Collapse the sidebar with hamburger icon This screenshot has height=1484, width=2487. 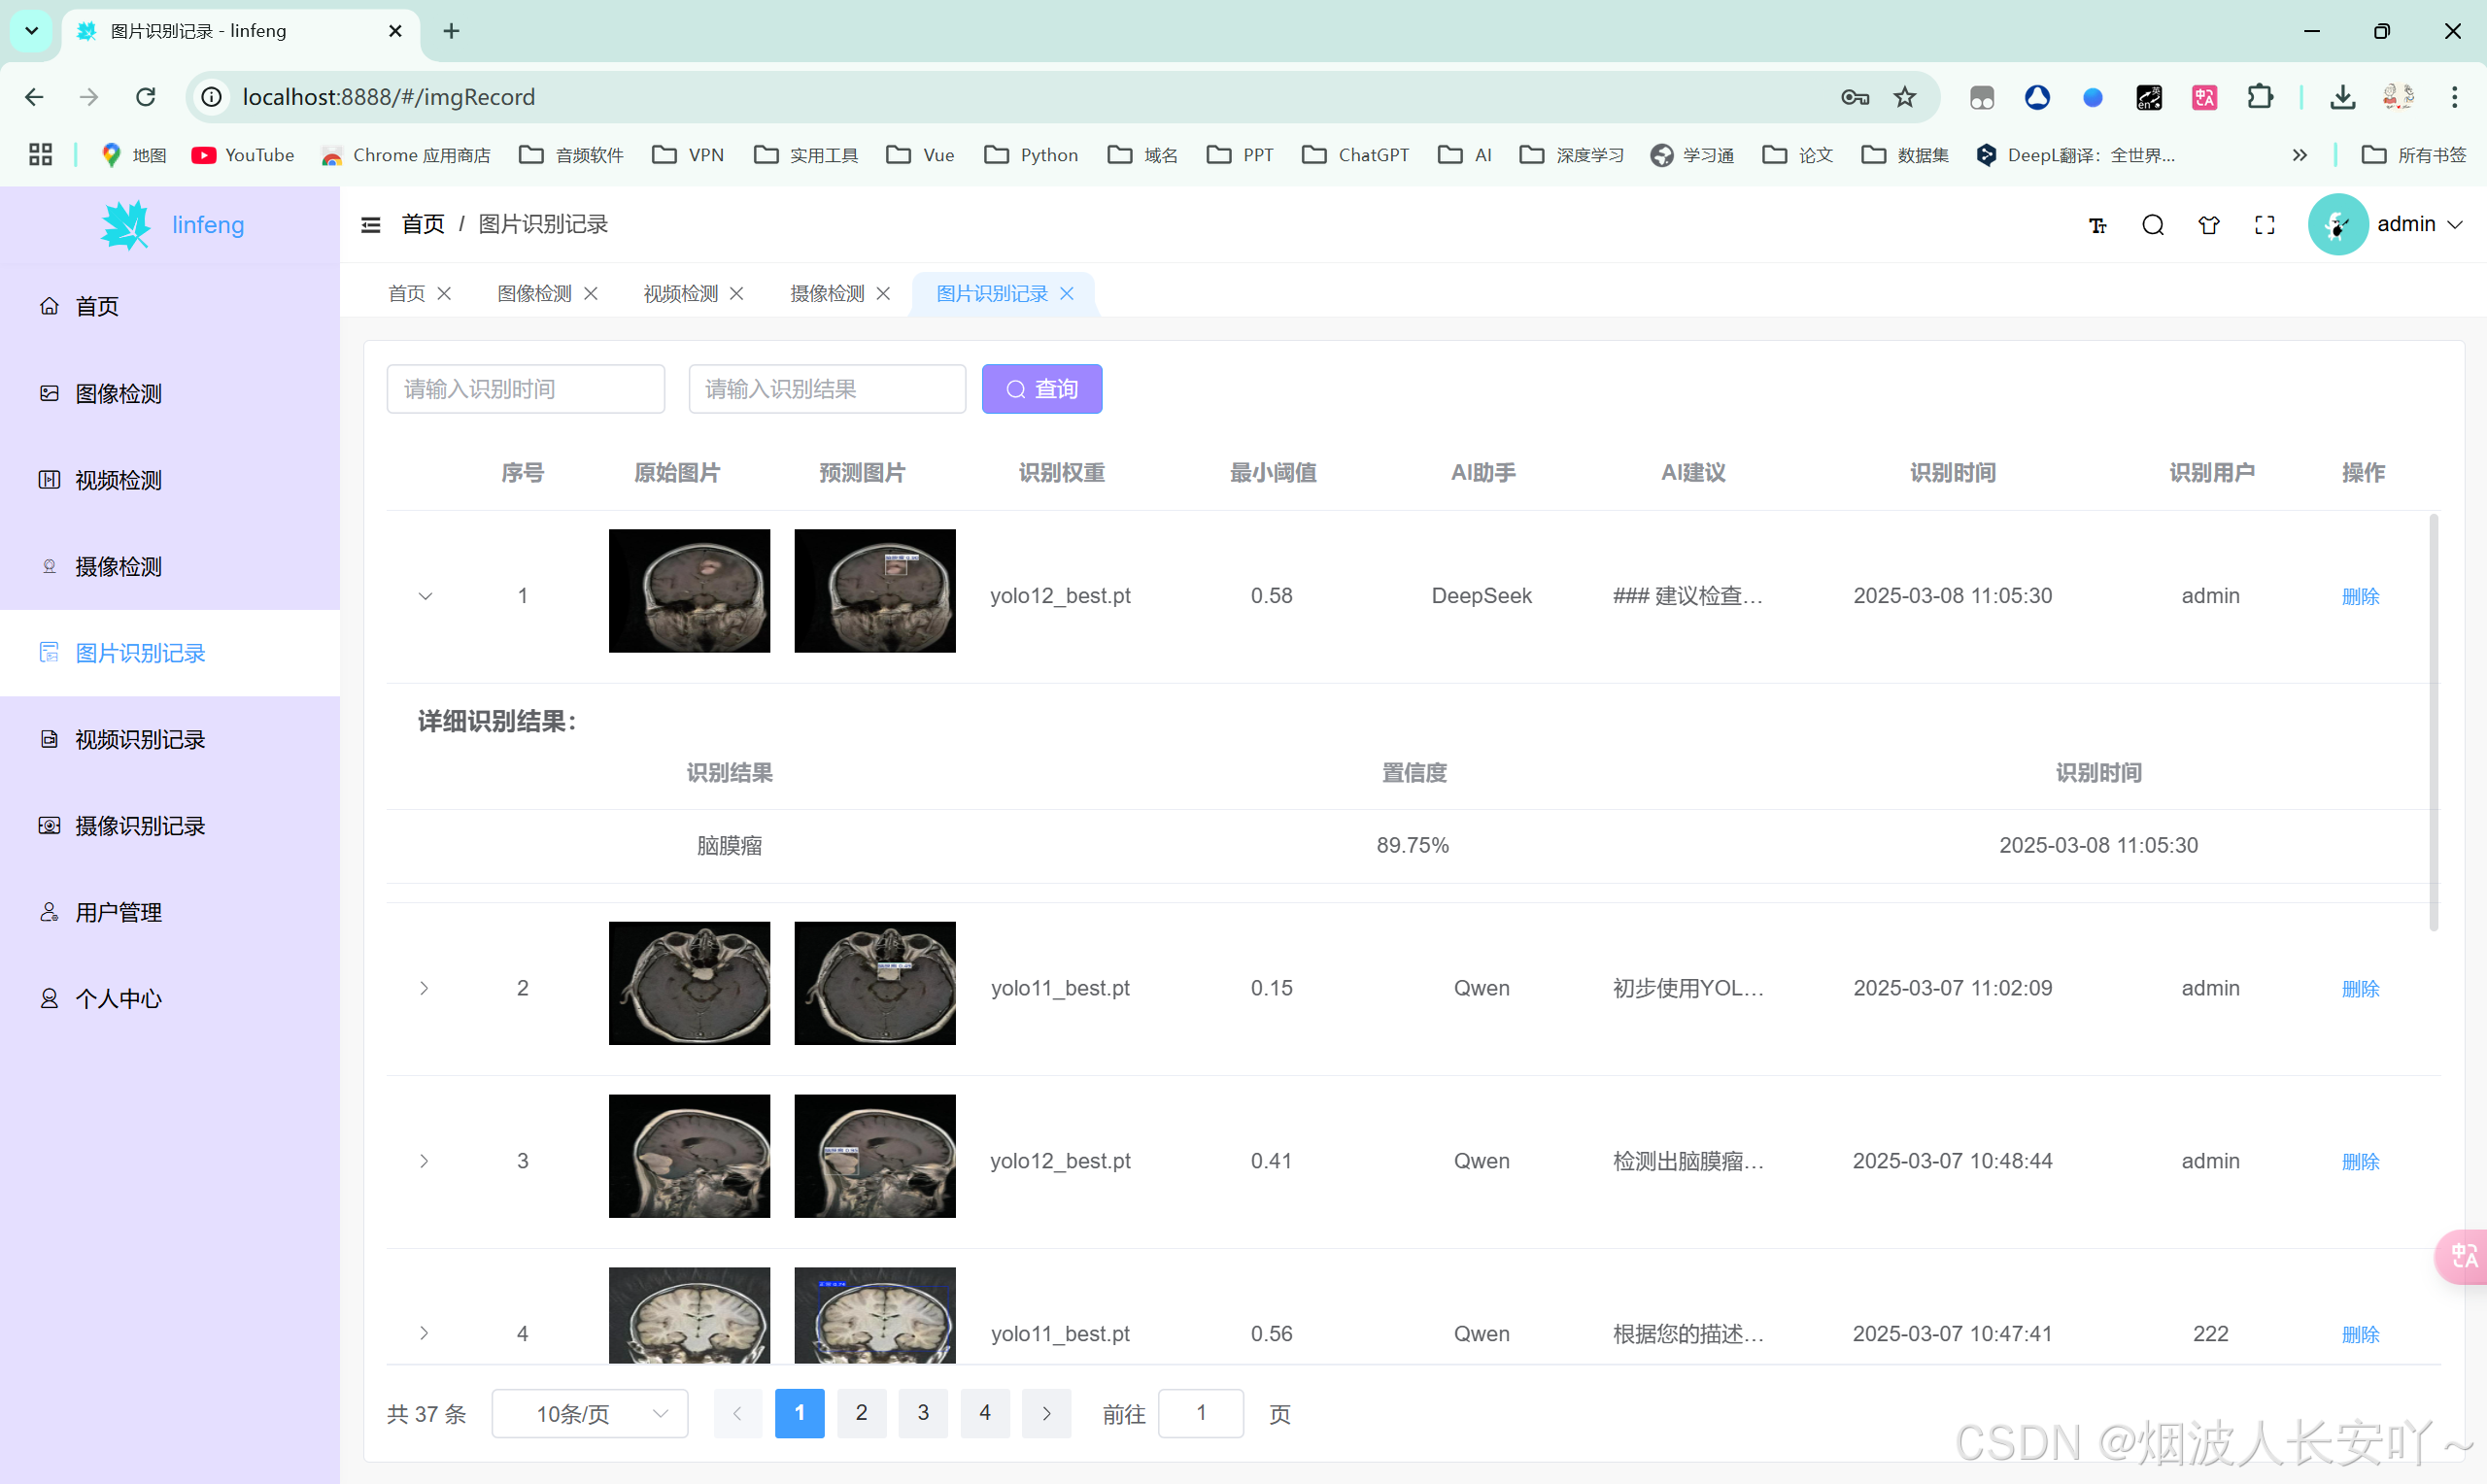click(370, 224)
